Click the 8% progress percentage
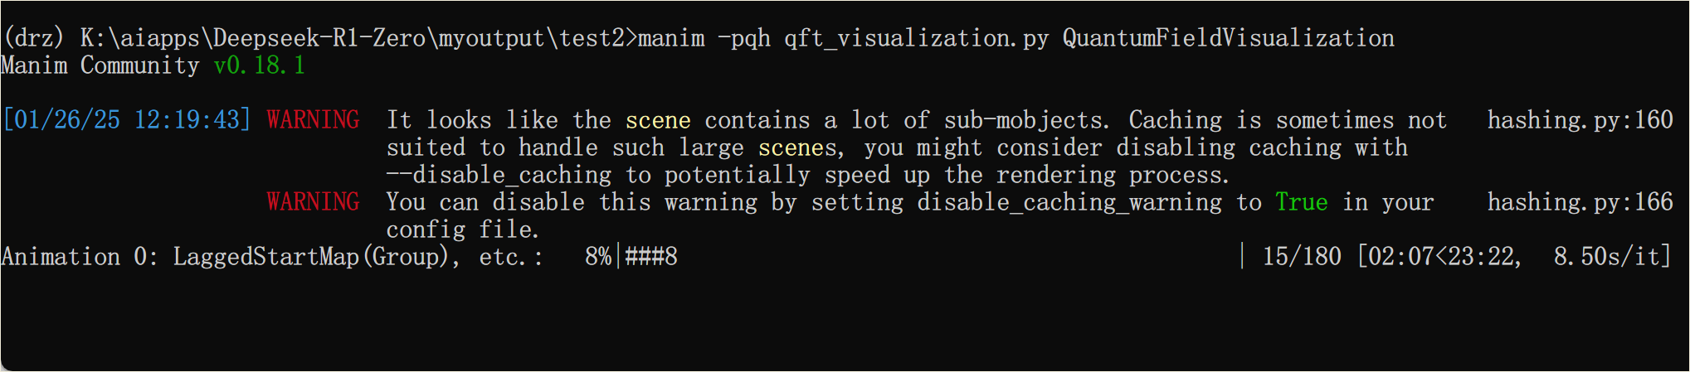This screenshot has height=372, width=1690. point(598,257)
